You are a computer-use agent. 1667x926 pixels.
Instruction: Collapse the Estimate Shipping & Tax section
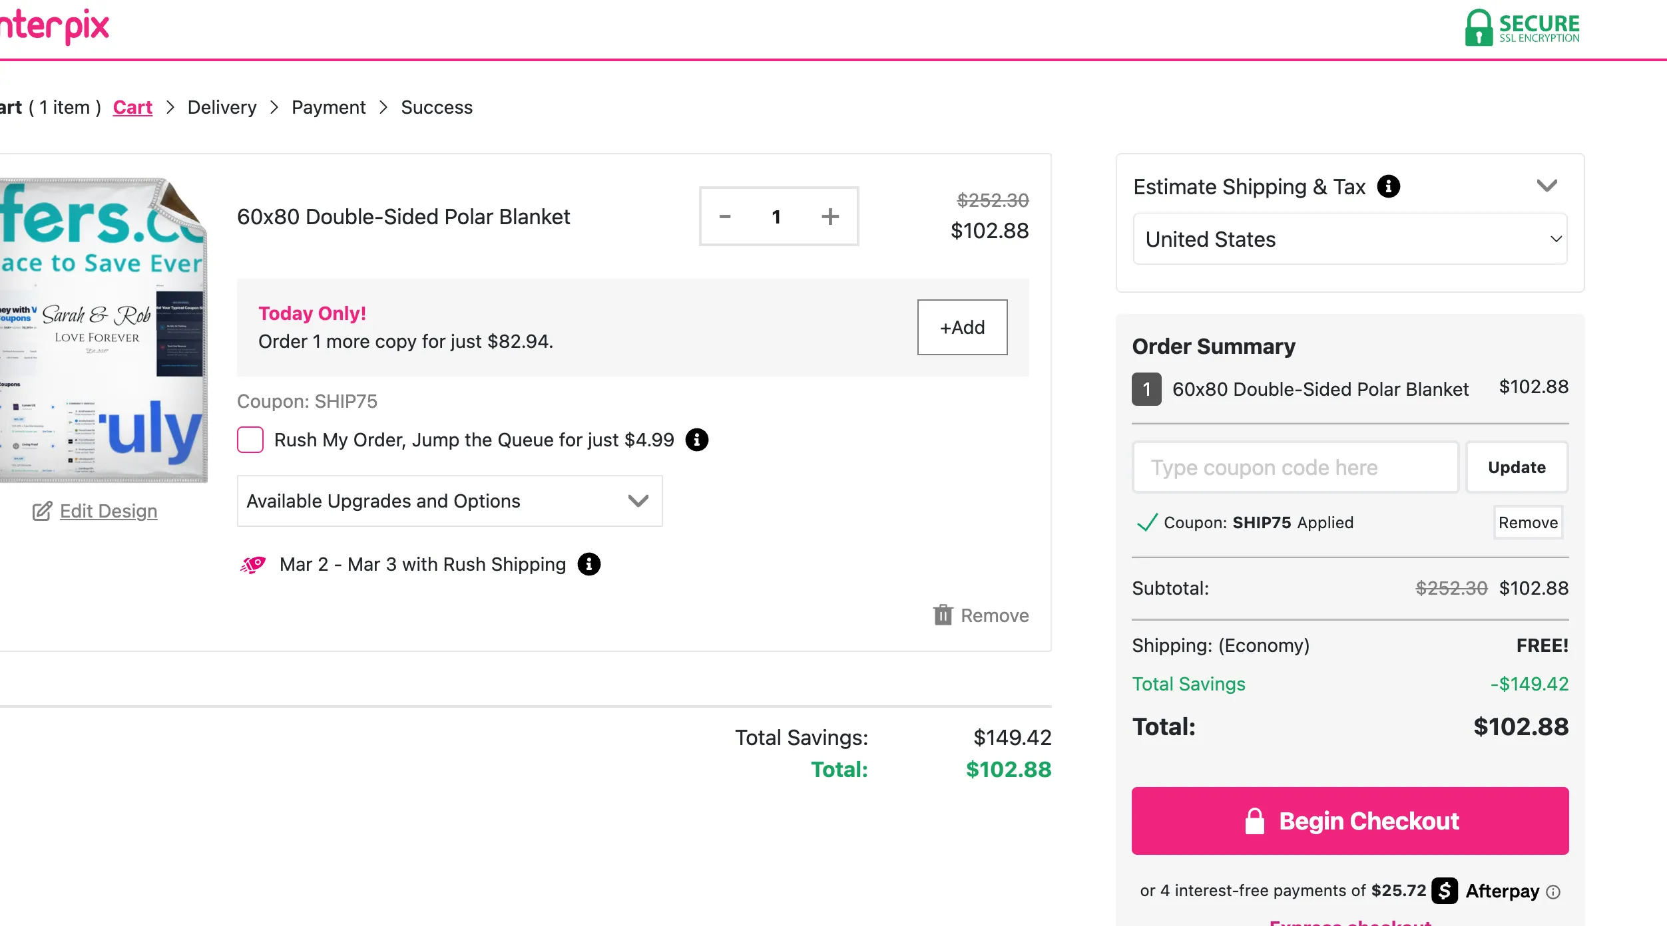pyautogui.click(x=1547, y=186)
